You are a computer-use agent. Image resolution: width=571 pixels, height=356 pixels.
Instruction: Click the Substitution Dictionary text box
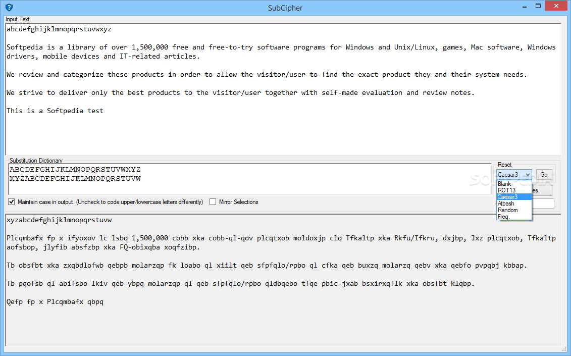click(x=250, y=179)
